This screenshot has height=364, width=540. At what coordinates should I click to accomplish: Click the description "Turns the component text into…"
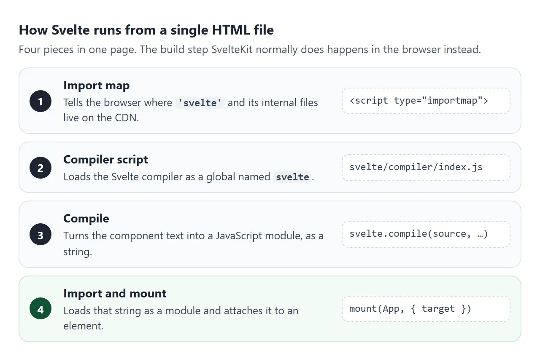pos(193,244)
